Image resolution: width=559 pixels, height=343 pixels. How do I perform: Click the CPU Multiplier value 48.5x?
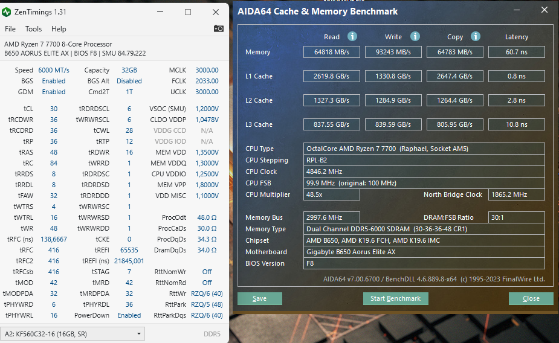tap(332, 194)
